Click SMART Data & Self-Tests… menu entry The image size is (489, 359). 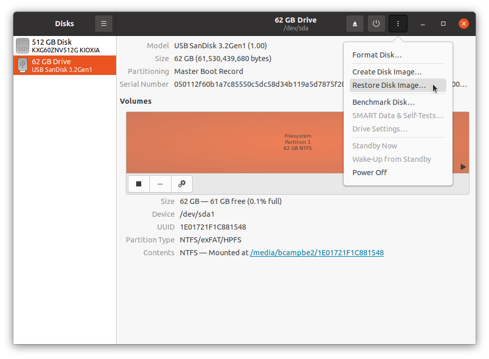398,116
